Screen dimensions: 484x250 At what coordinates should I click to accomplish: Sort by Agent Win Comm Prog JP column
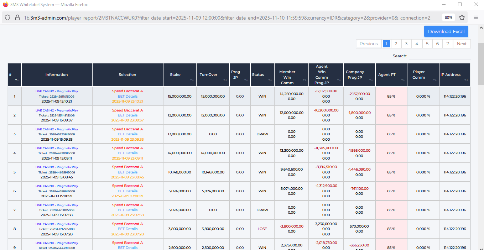(x=339, y=80)
